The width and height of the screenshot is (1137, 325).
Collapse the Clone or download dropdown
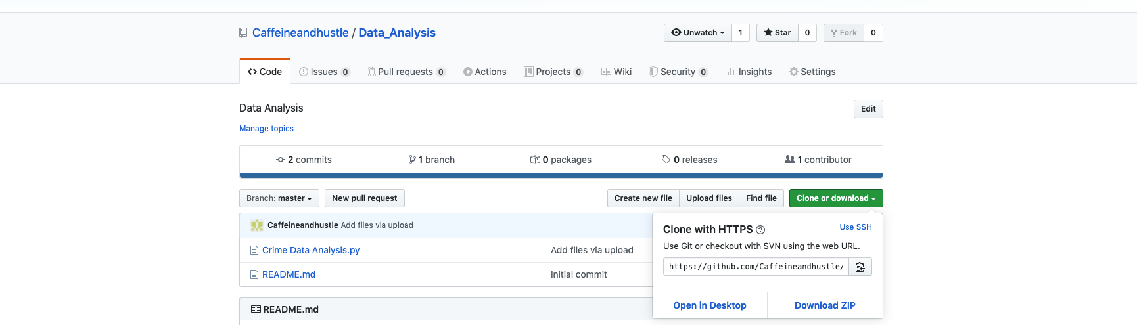(x=836, y=198)
